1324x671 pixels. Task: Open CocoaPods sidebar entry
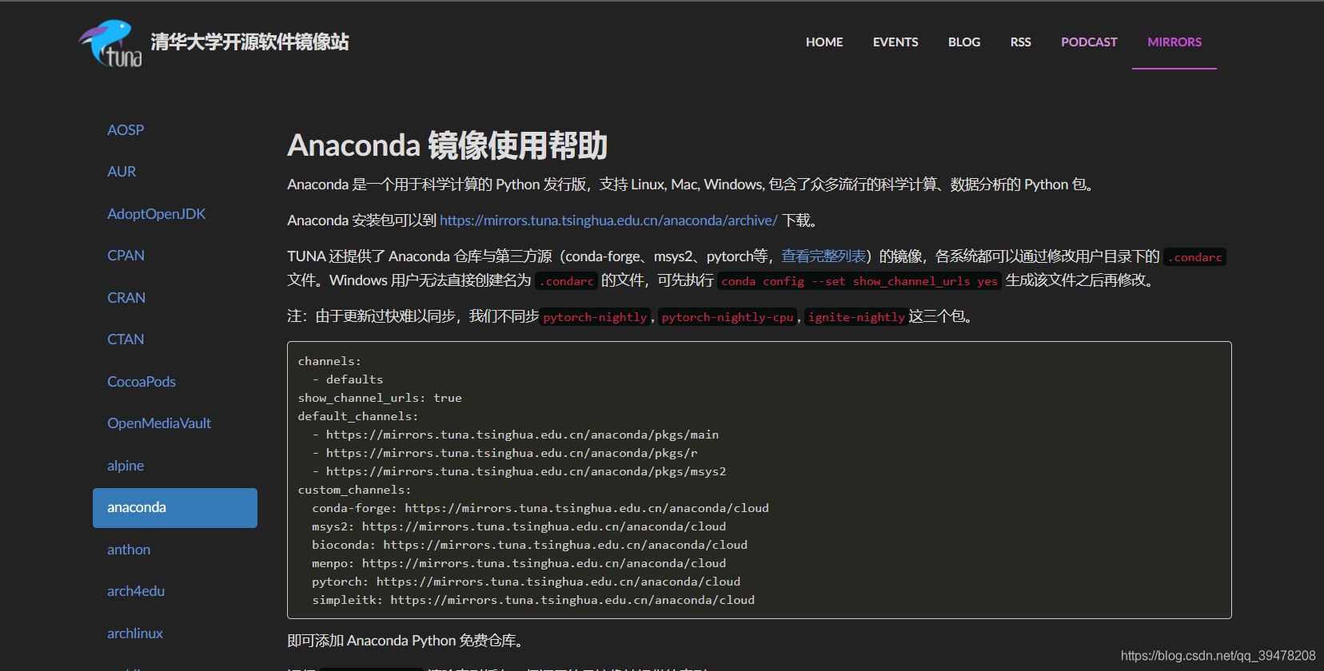pos(142,382)
